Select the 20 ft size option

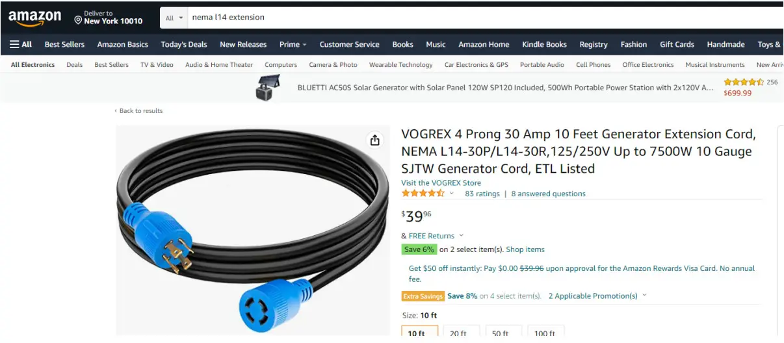(x=461, y=331)
